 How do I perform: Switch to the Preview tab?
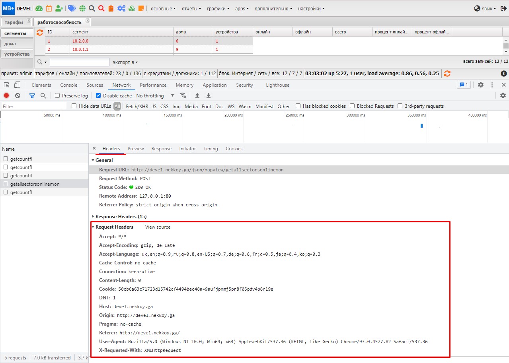tap(135, 148)
